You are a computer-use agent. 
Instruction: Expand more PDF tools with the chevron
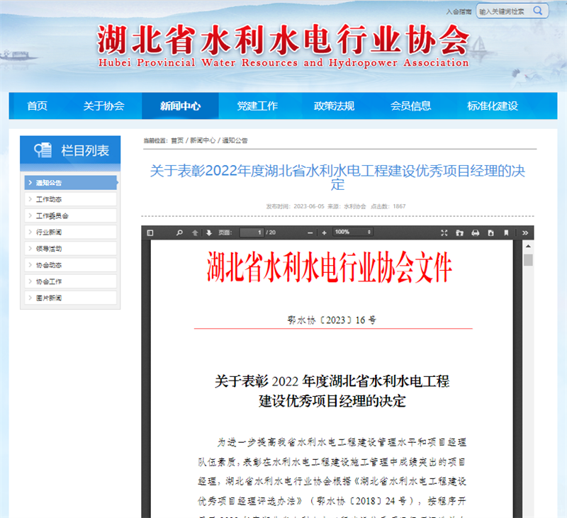(524, 232)
